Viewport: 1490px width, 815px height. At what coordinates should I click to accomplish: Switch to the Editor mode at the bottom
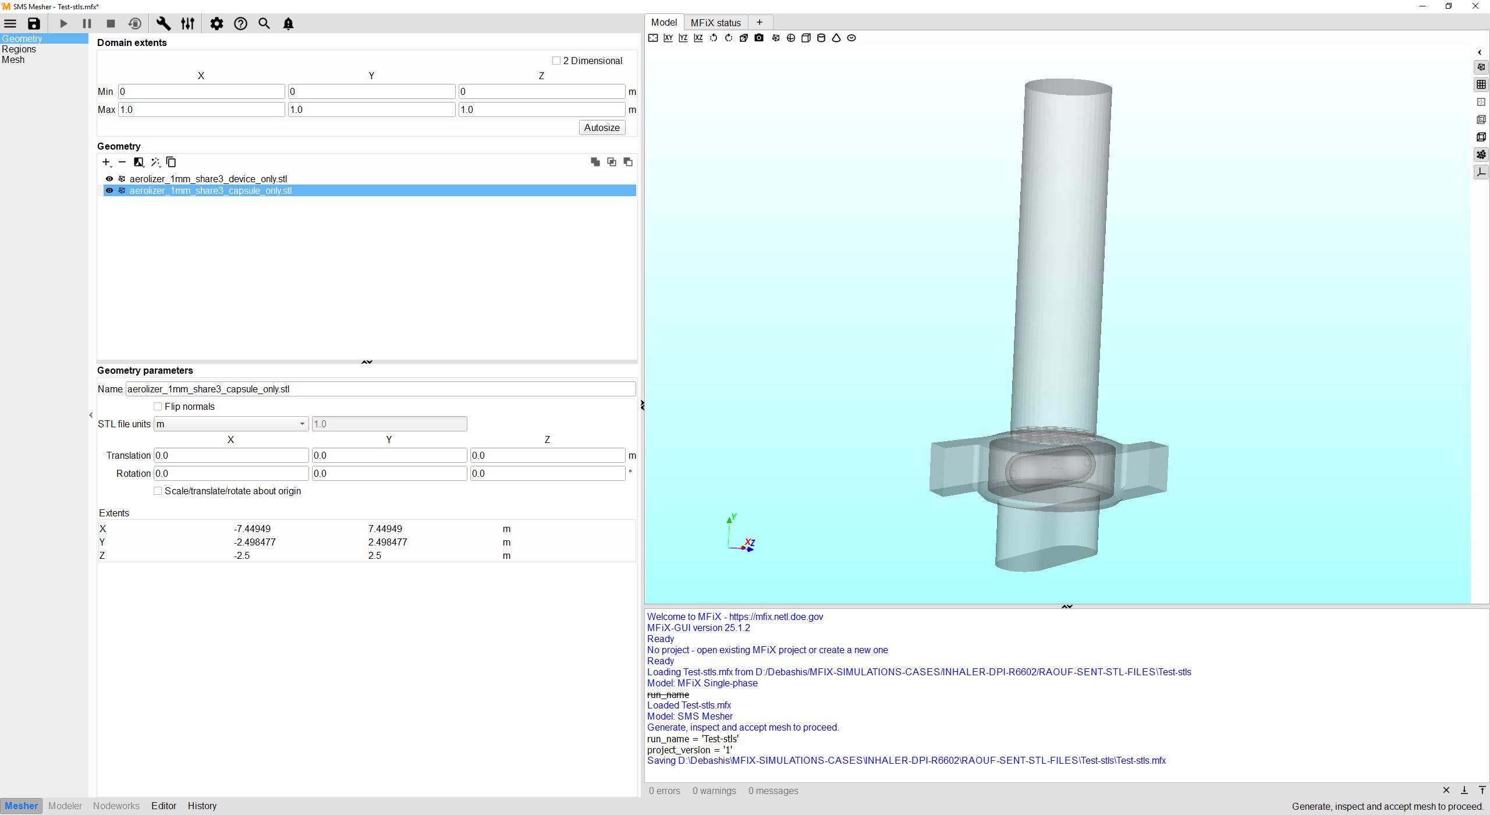164,806
